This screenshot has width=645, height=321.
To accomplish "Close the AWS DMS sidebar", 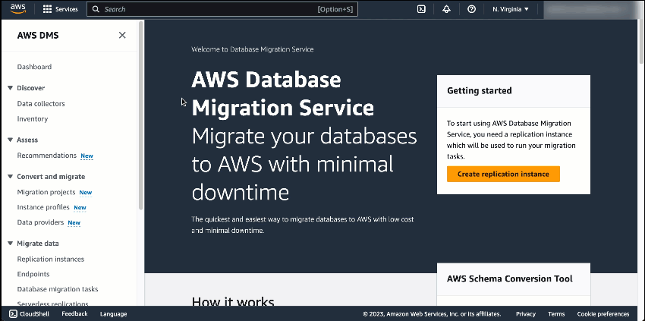I will click(122, 36).
